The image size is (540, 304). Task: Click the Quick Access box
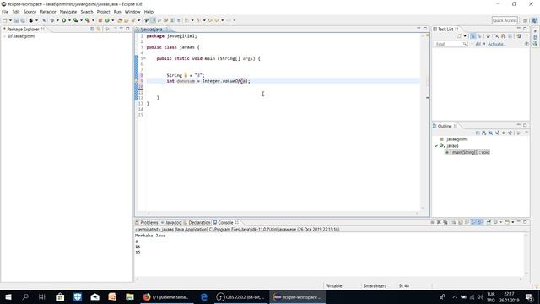tap(505, 20)
